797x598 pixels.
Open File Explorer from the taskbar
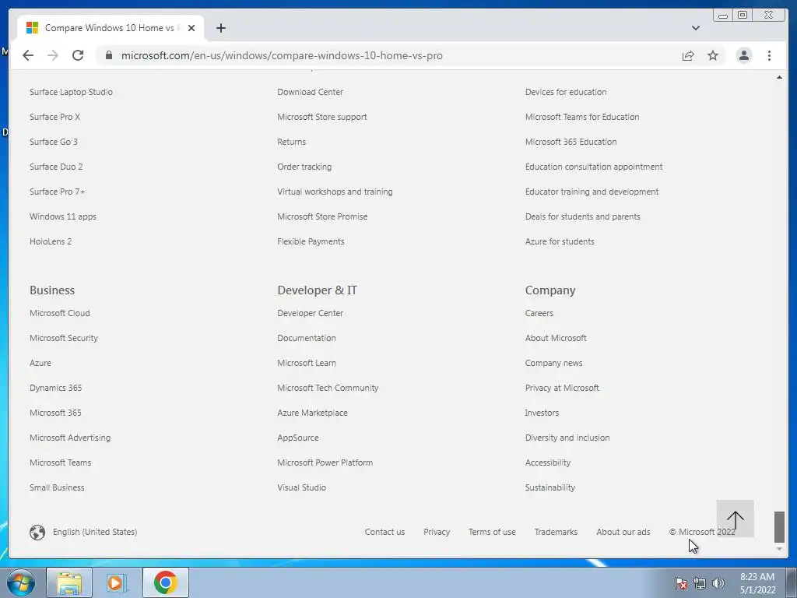[x=69, y=582]
